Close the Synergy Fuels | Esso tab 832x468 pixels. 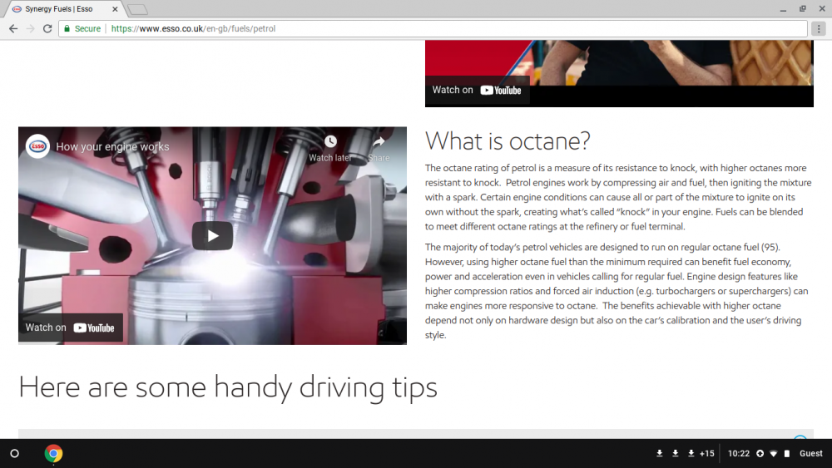tap(115, 9)
